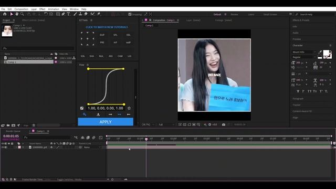Click the center anchor point icon in EZ Tools
This screenshot has width=336, height=189.
(x=88, y=39)
